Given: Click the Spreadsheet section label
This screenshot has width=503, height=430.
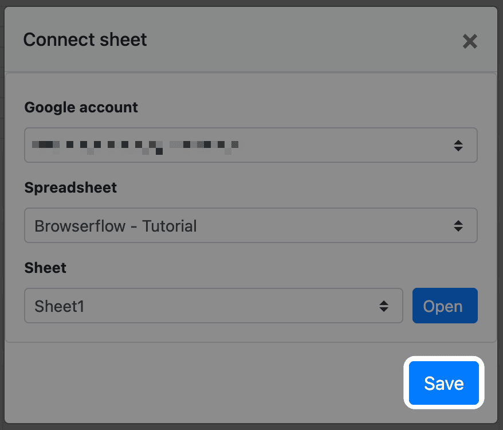Looking at the screenshot, I should coord(70,187).
